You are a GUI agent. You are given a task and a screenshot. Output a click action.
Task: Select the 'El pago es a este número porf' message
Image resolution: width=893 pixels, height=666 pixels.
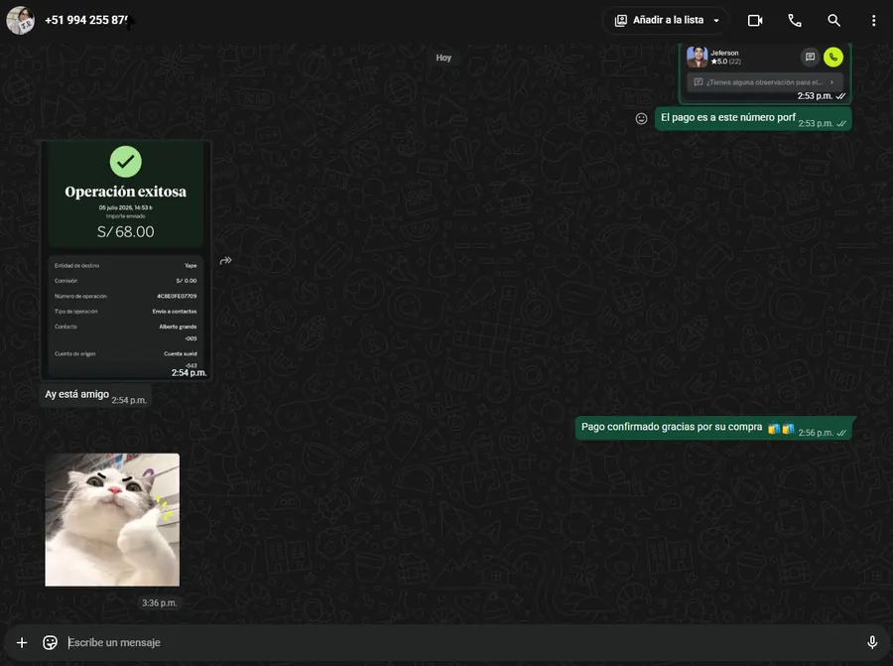click(x=753, y=118)
